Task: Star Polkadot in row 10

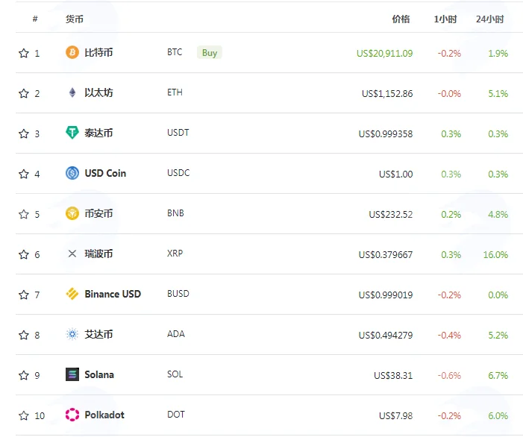Action: pos(24,415)
